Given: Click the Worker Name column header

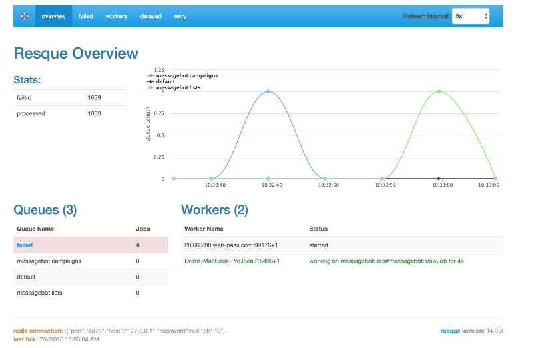Looking at the screenshot, I should click(204, 229).
